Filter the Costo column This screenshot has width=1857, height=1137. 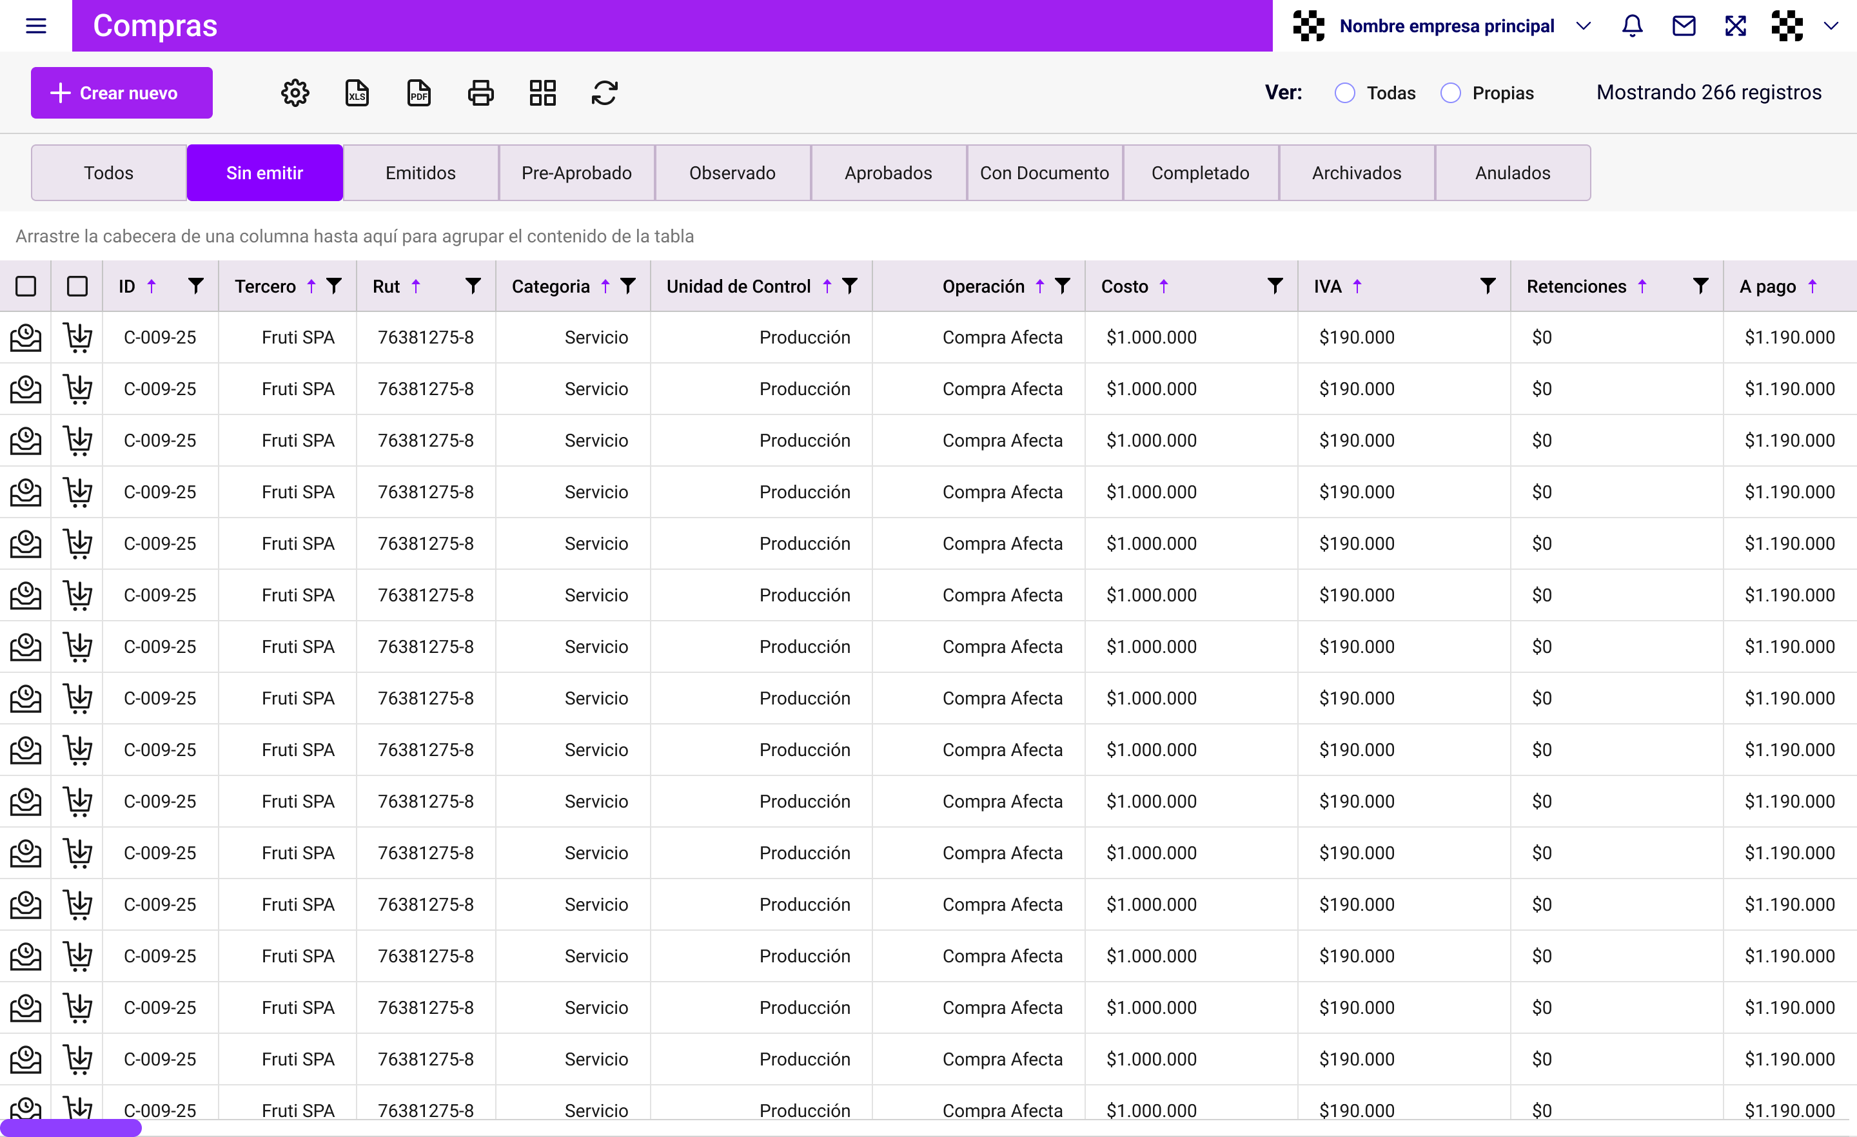click(1275, 286)
